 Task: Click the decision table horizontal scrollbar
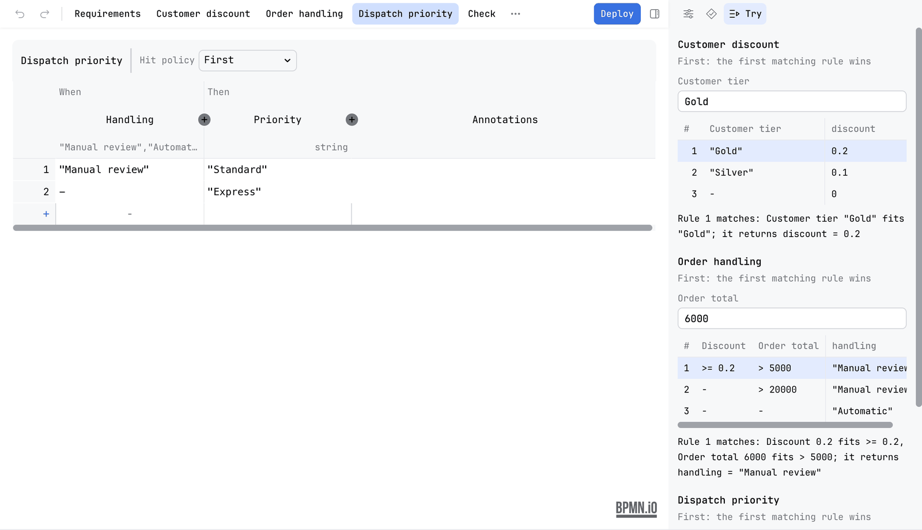(332, 228)
